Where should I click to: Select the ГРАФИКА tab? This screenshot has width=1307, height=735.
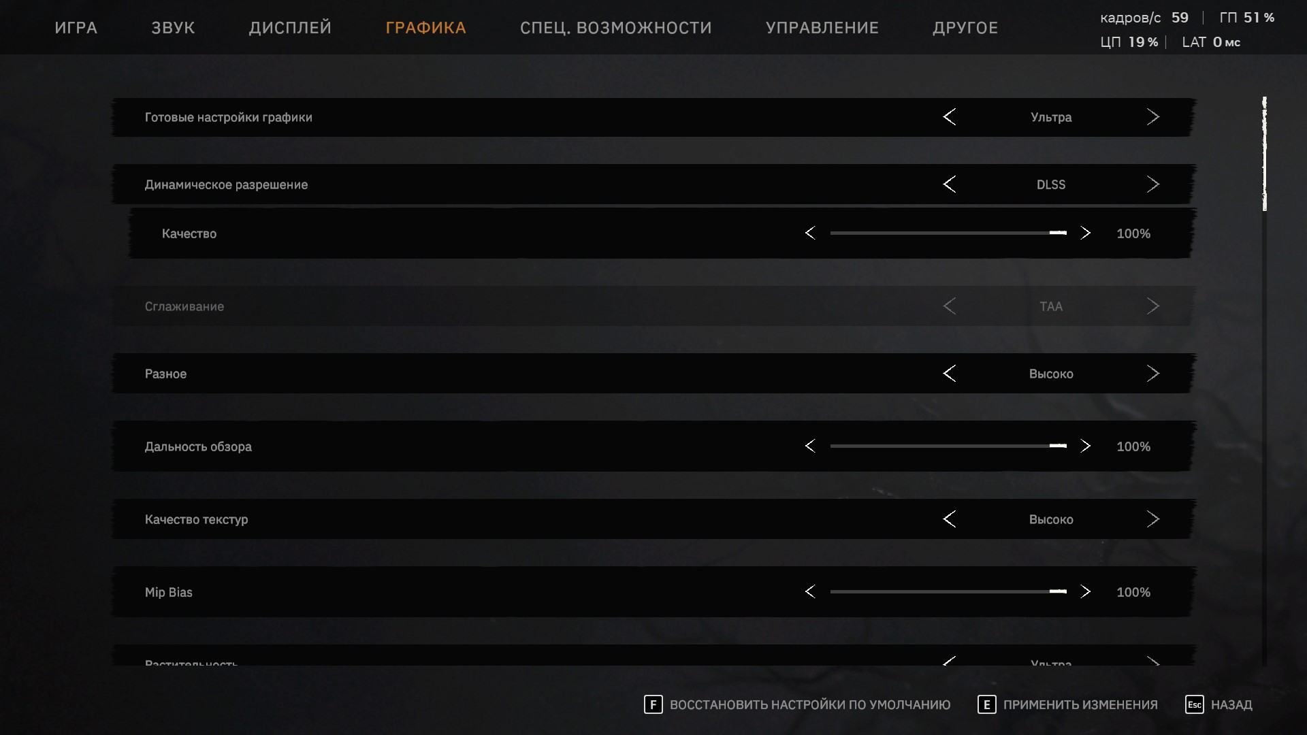pos(425,28)
